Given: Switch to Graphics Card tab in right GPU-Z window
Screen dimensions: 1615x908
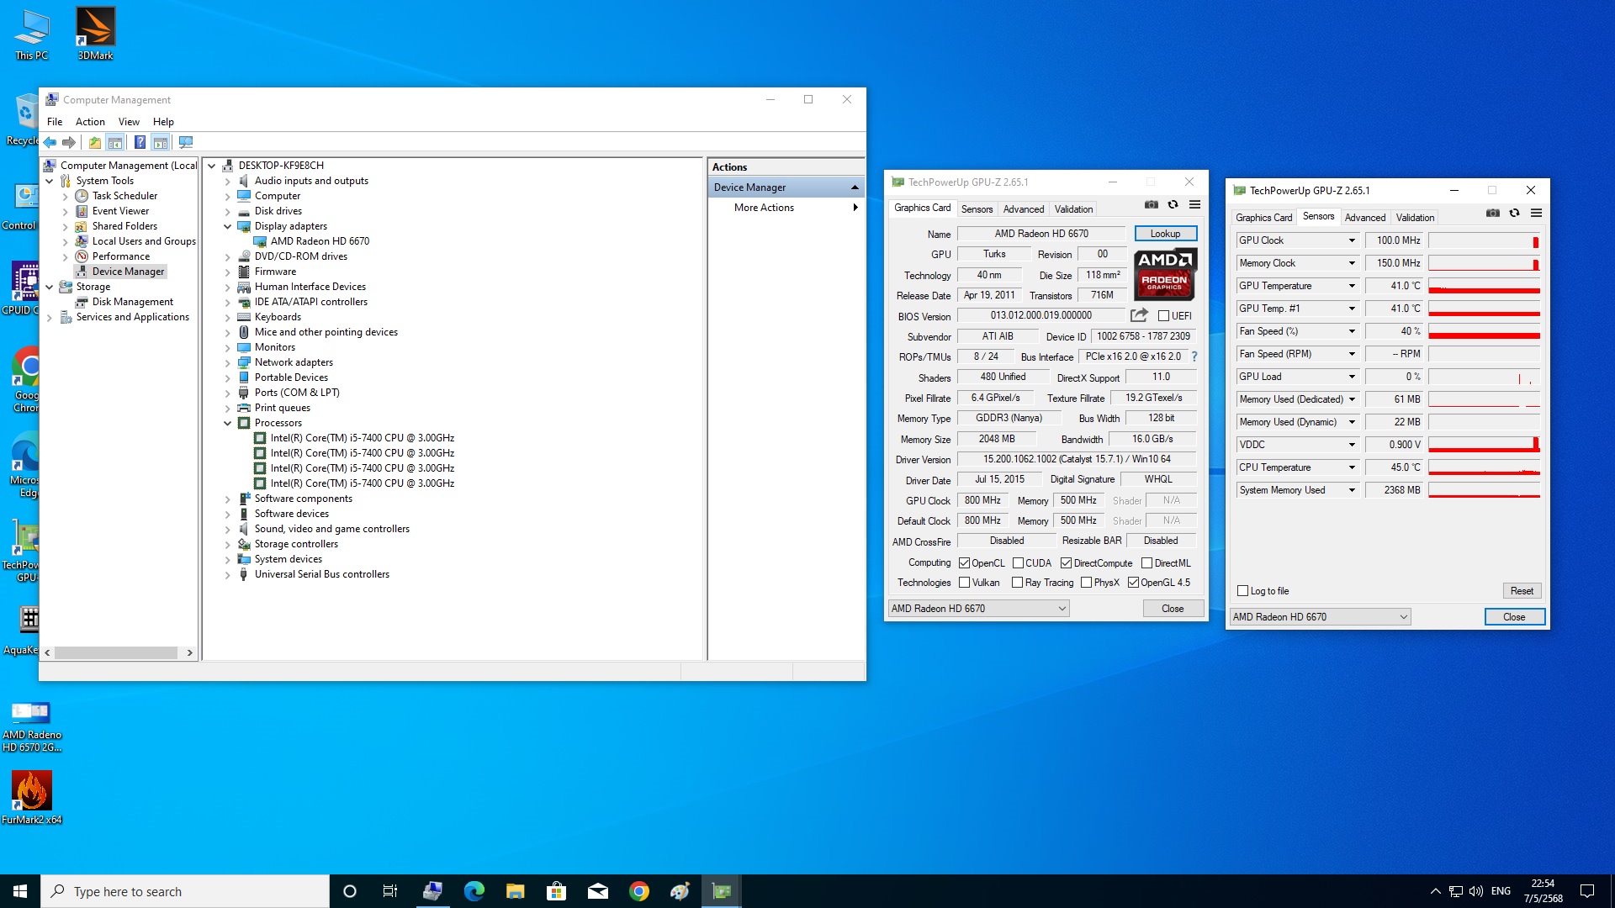Looking at the screenshot, I should pyautogui.click(x=1263, y=218).
